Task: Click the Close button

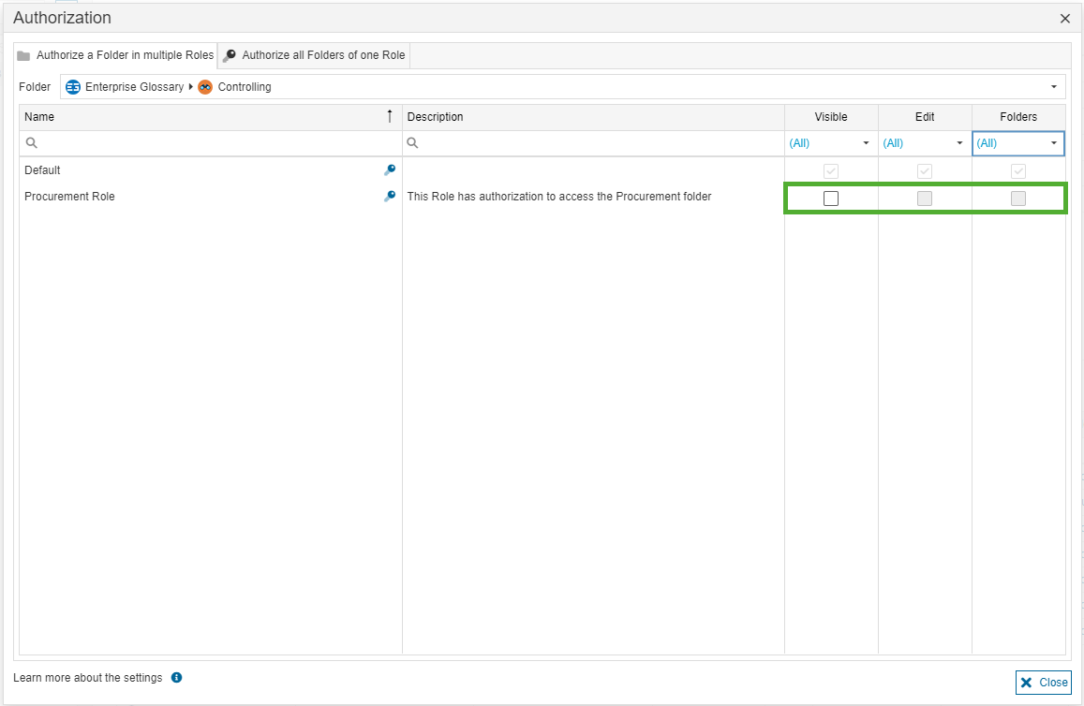Action: (1044, 683)
